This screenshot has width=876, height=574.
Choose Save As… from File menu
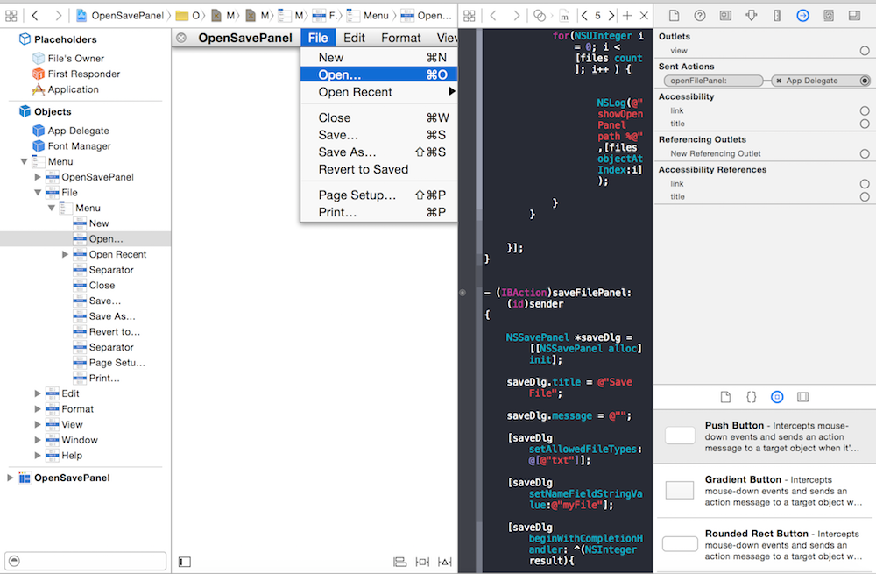[x=347, y=152]
